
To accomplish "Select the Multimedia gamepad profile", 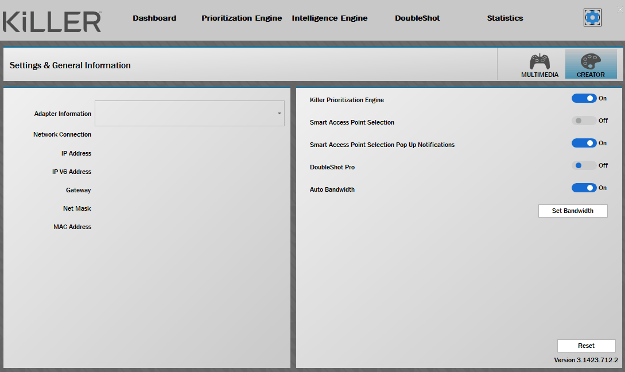I will click(x=539, y=65).
